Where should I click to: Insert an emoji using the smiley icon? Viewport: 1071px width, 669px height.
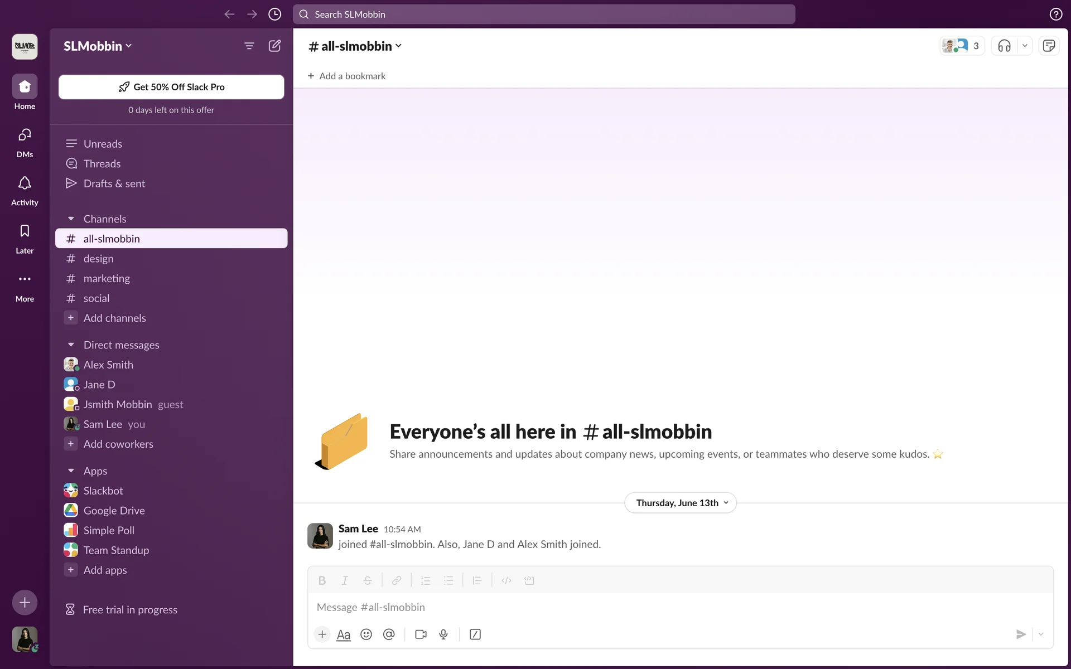[x=366, y=634]
